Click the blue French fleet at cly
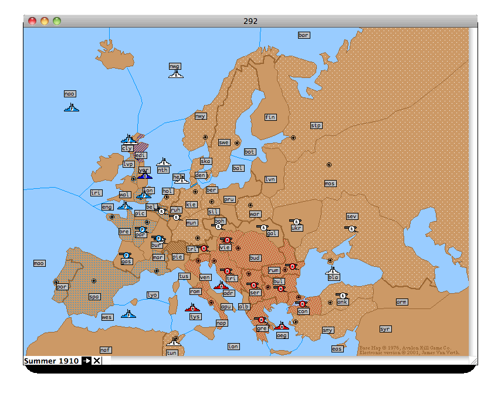501x397 pixels. (x=128, y=138)
